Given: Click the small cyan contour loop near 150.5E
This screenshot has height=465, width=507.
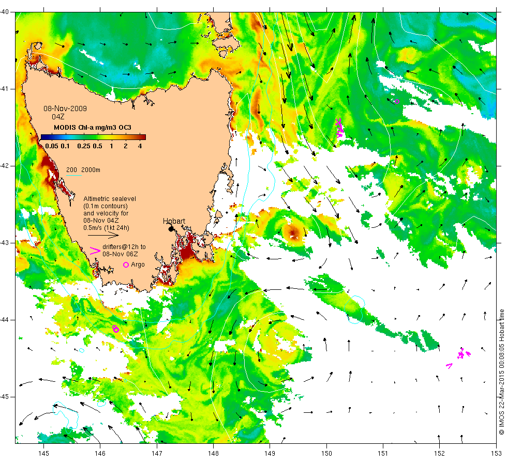Looking at the screenshot, I should pos(355,309).
